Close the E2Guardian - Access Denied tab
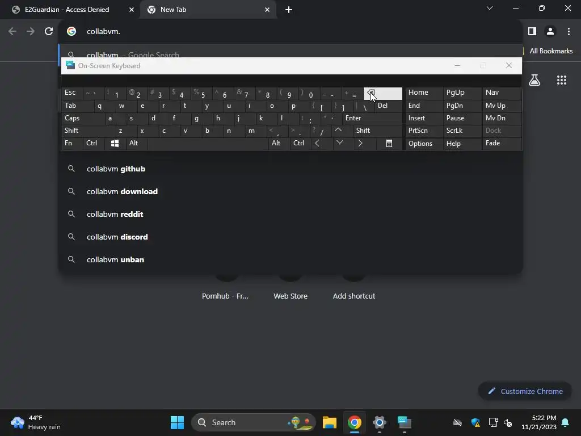The image size is (581, 436). (131, 10)
